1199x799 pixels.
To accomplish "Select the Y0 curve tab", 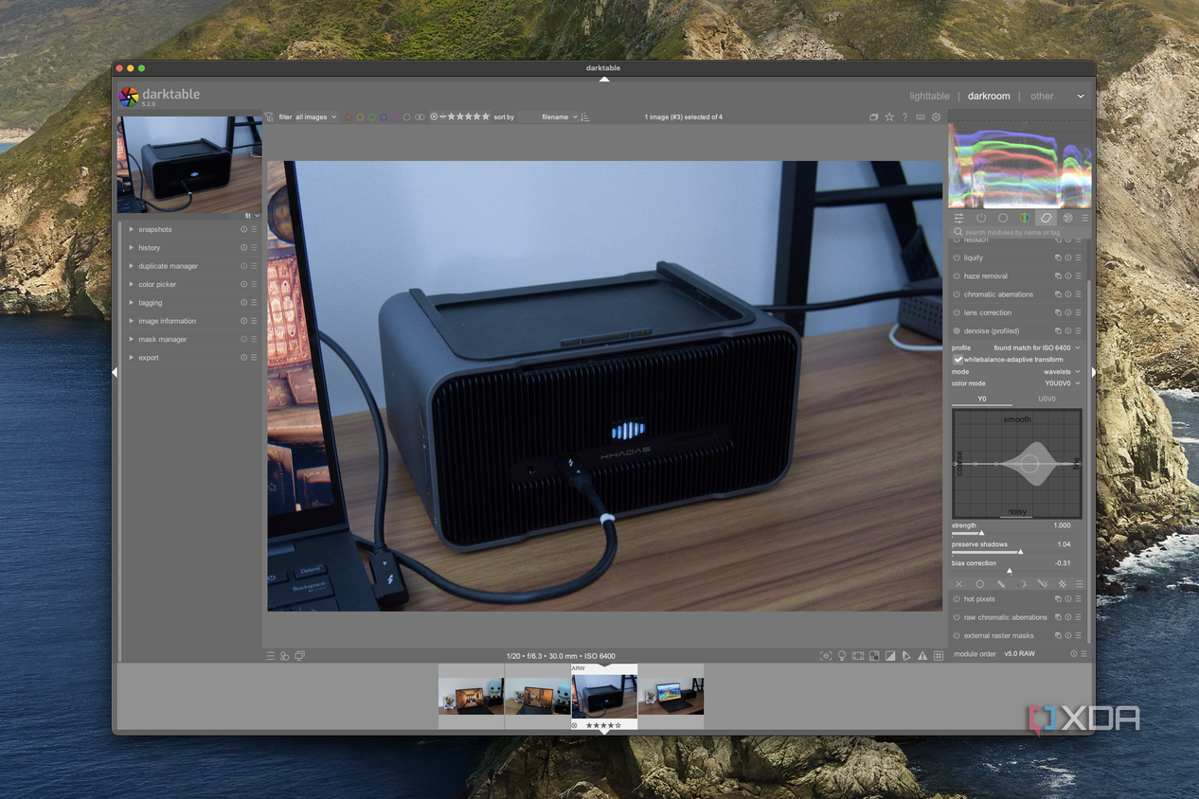I will click(982, 399).
